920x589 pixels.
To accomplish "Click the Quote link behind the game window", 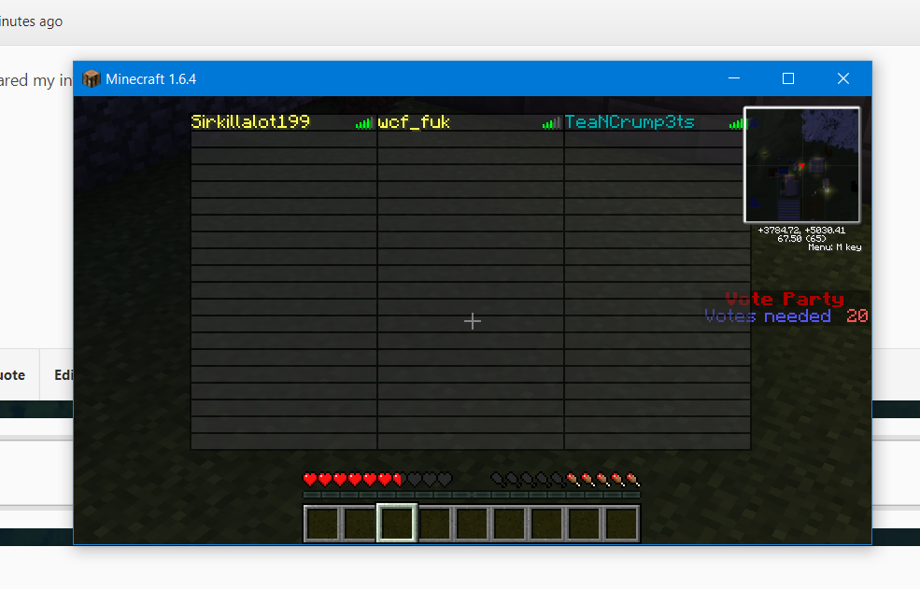I will point(11,375).
